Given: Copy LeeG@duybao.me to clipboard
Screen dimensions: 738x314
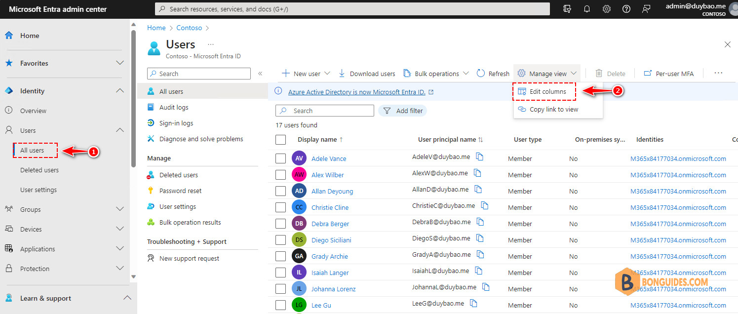Looking at the screenshot, I should 474,303.
